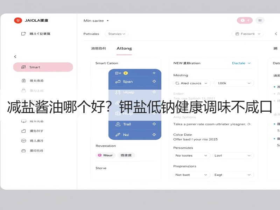Switch to the Attong tab
Screen dimensions: 280x210
click(x=124, y=48)
